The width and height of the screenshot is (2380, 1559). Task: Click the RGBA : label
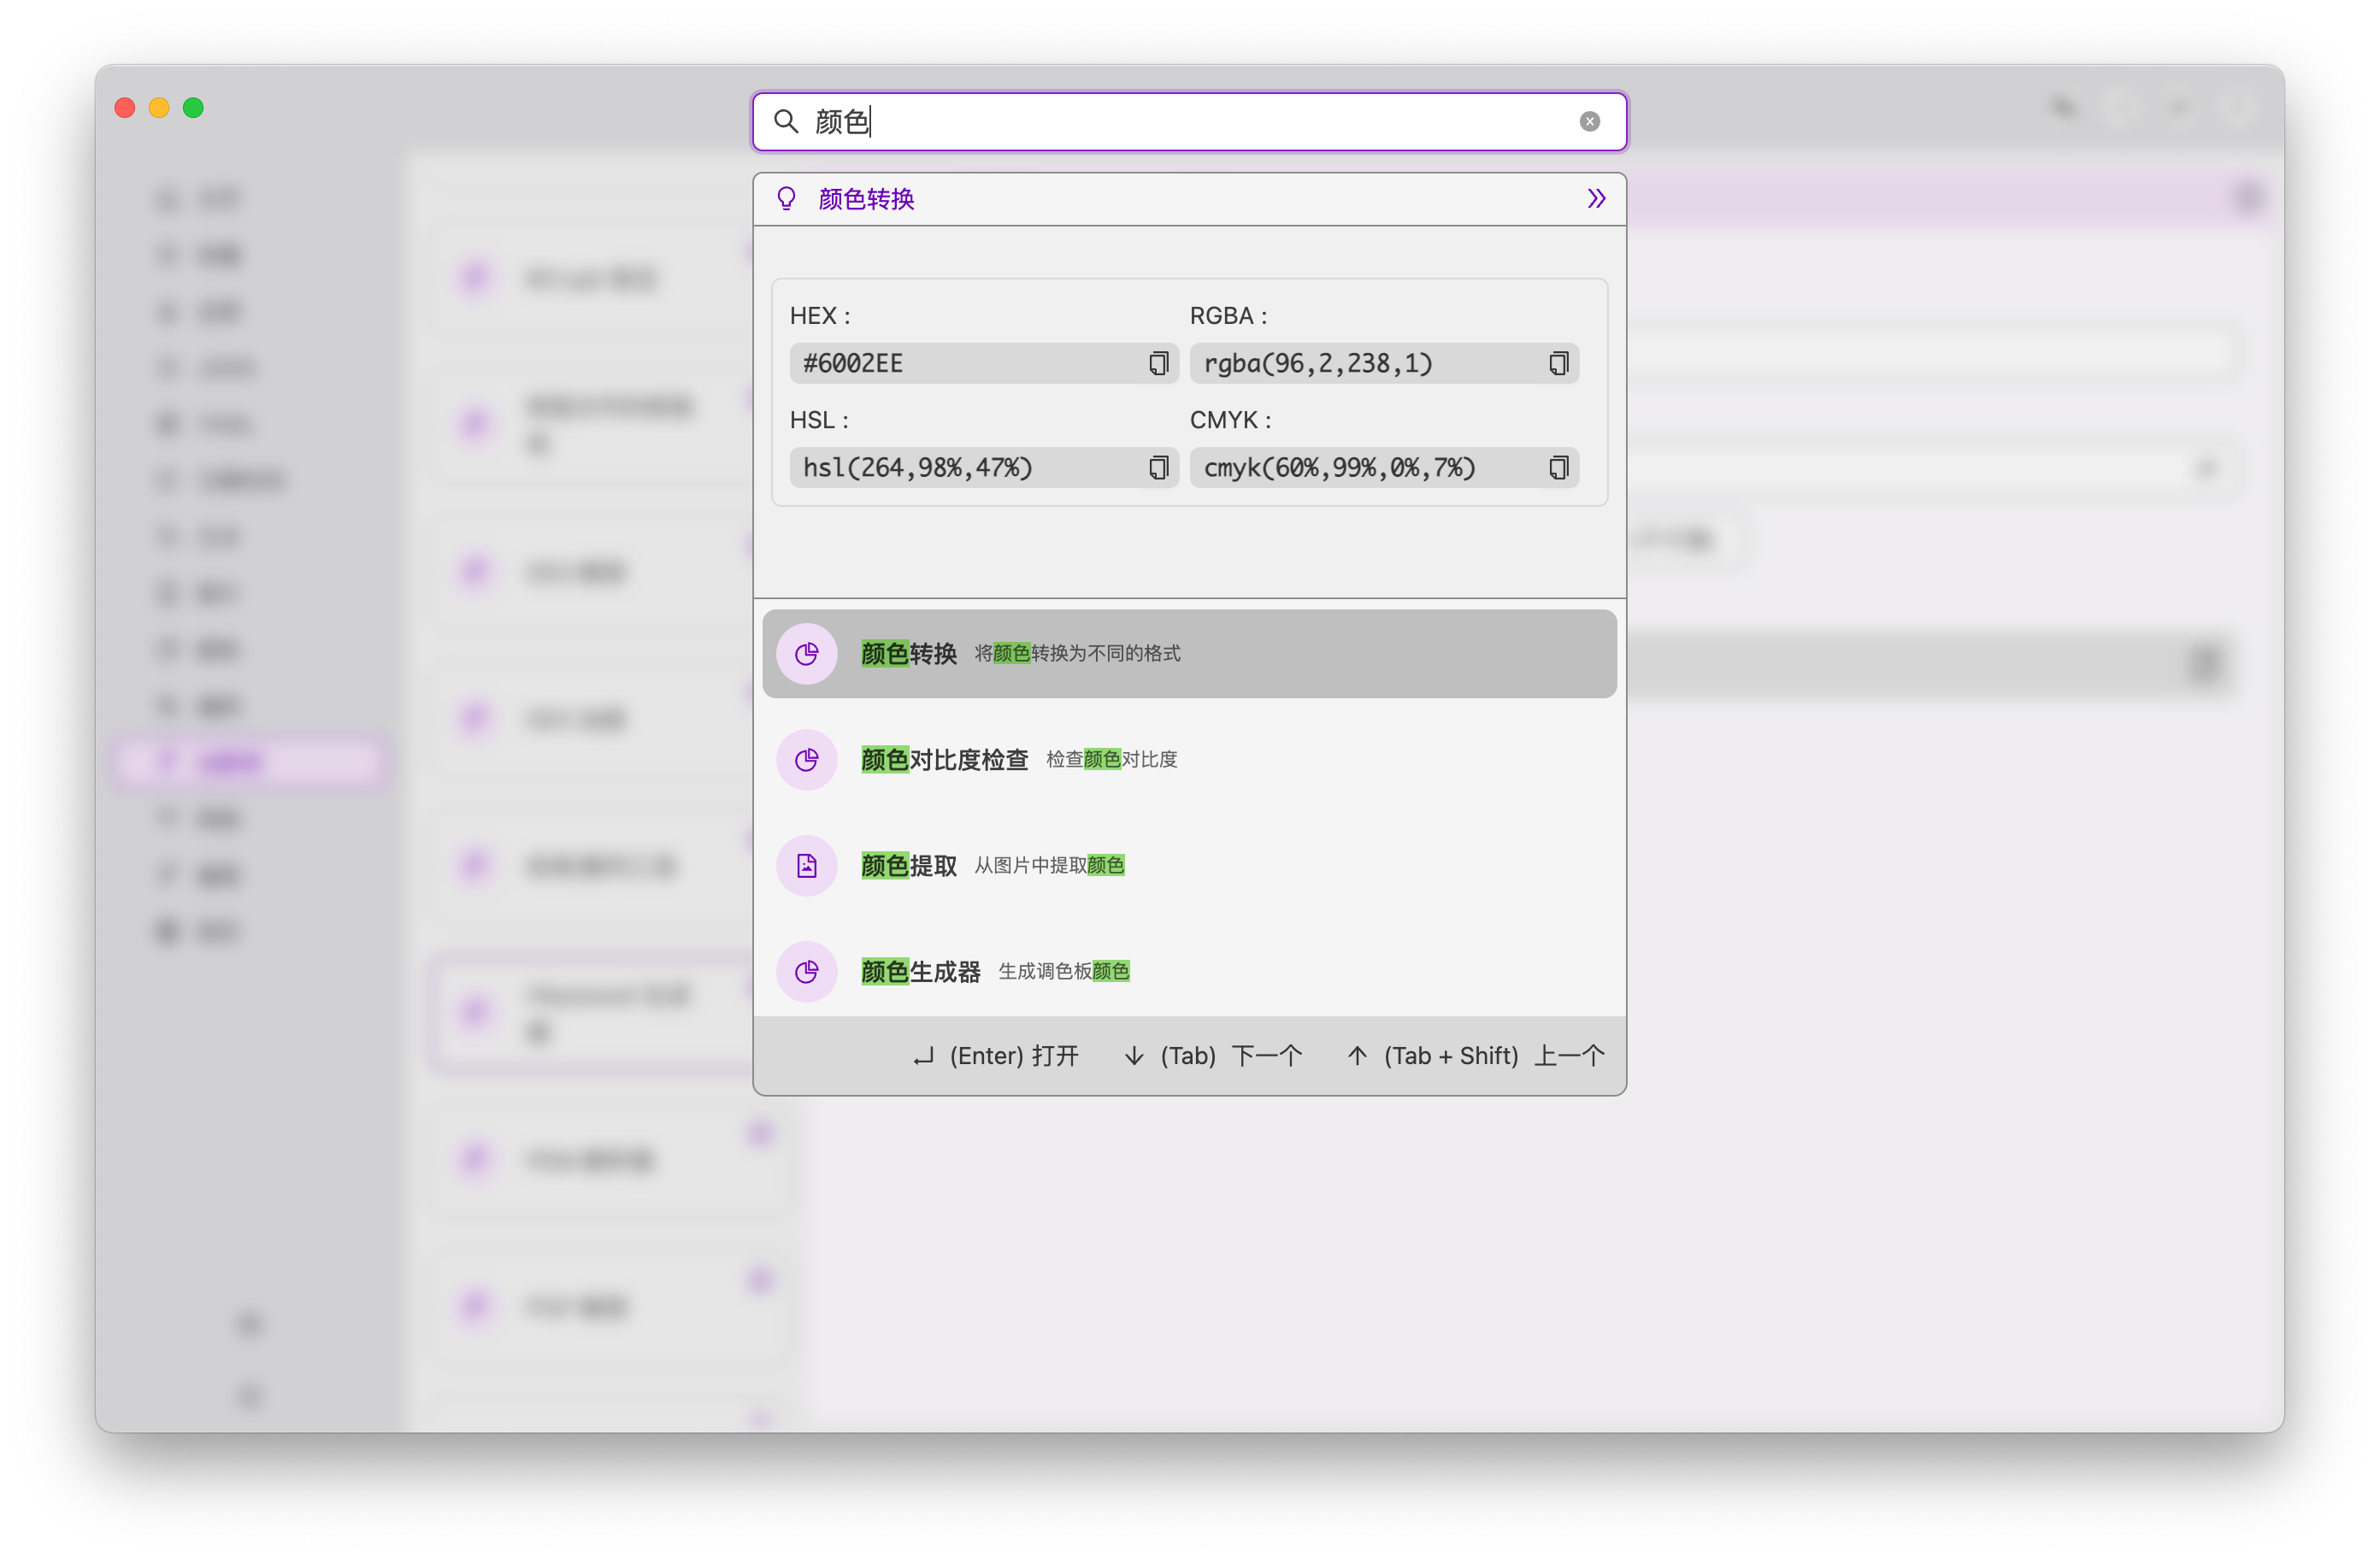[1229, 316]
